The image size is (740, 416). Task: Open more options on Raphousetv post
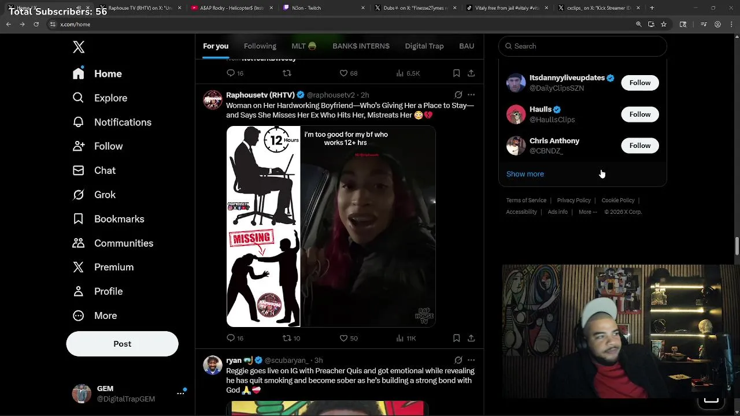[x=471, y=95]
